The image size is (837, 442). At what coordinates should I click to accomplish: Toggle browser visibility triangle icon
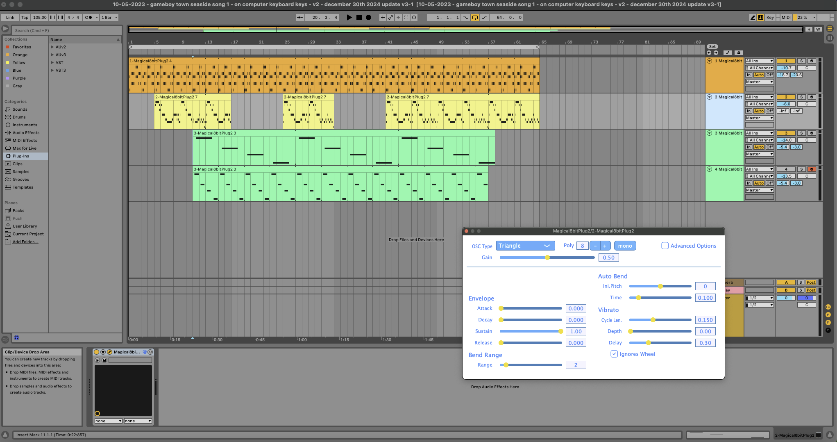click(5, 29)
